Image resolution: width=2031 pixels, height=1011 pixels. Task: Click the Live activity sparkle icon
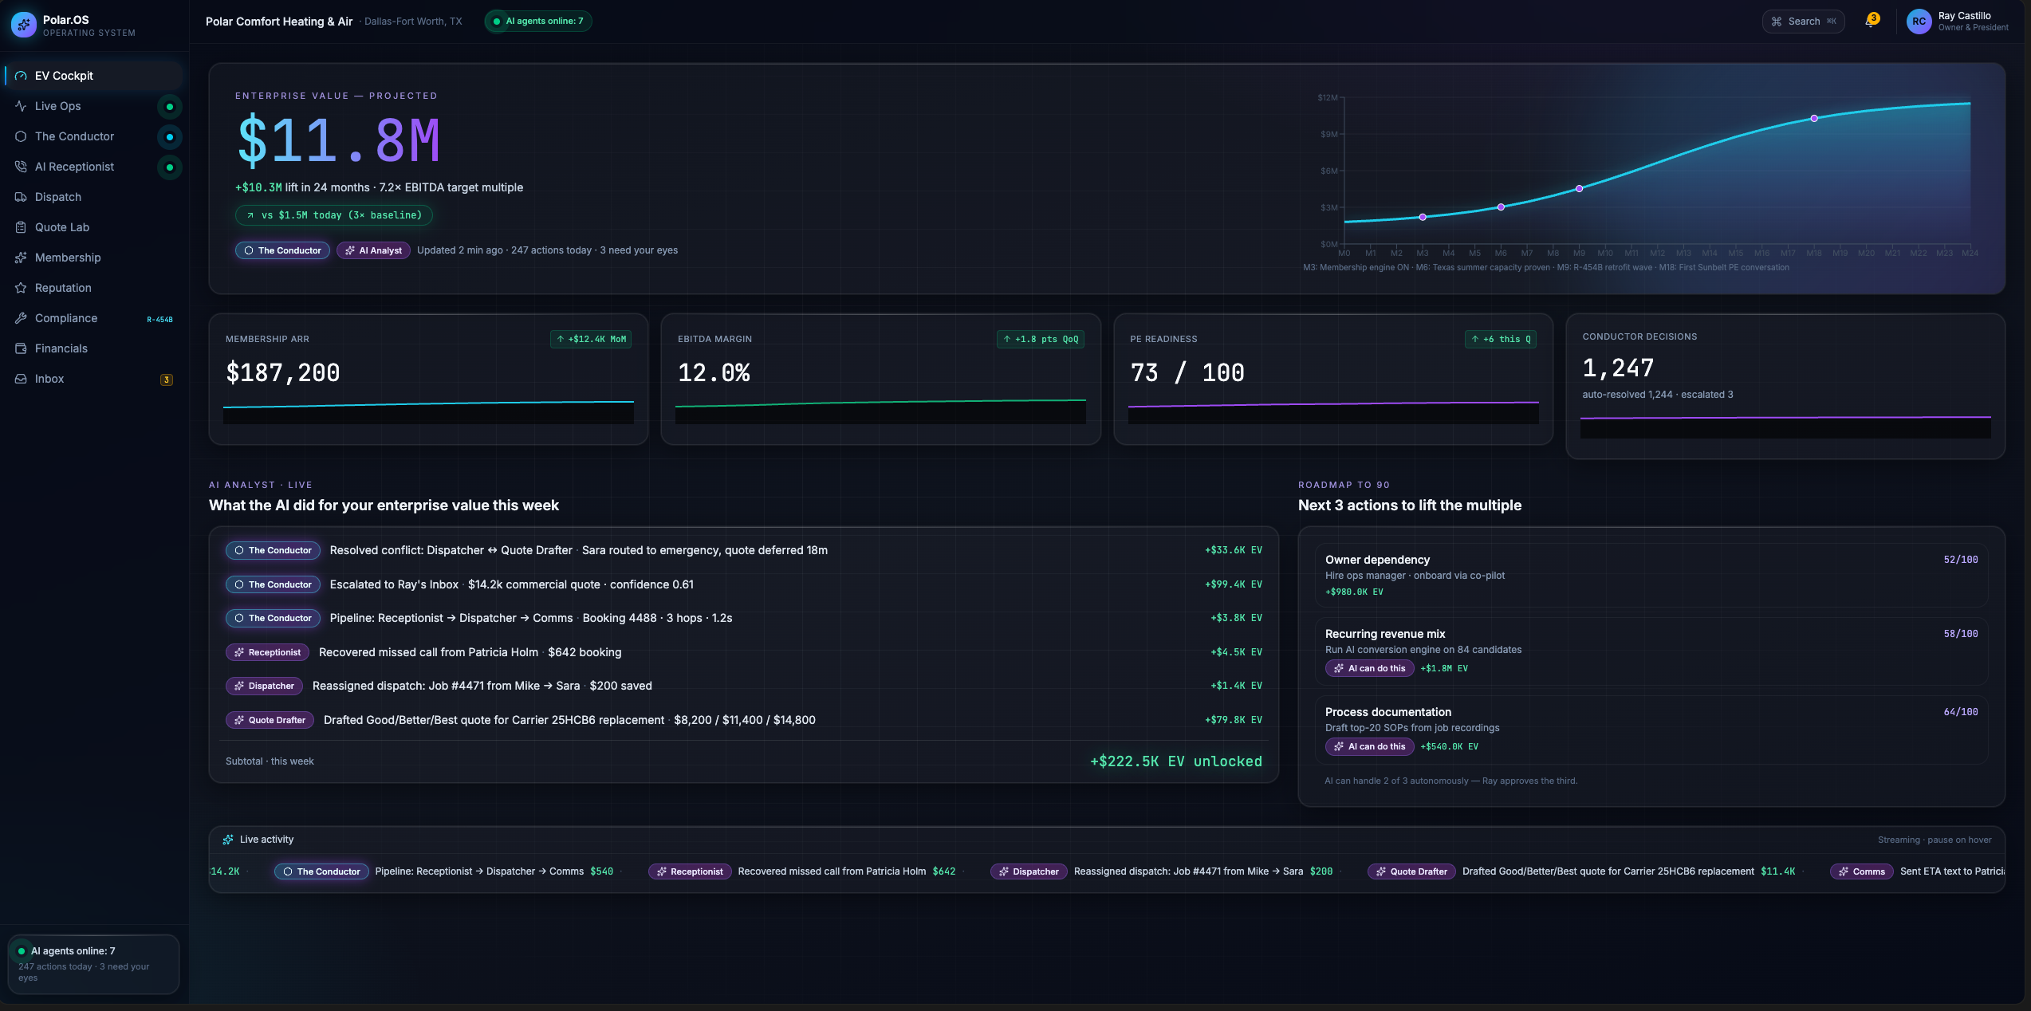click(x=228, y=840)
